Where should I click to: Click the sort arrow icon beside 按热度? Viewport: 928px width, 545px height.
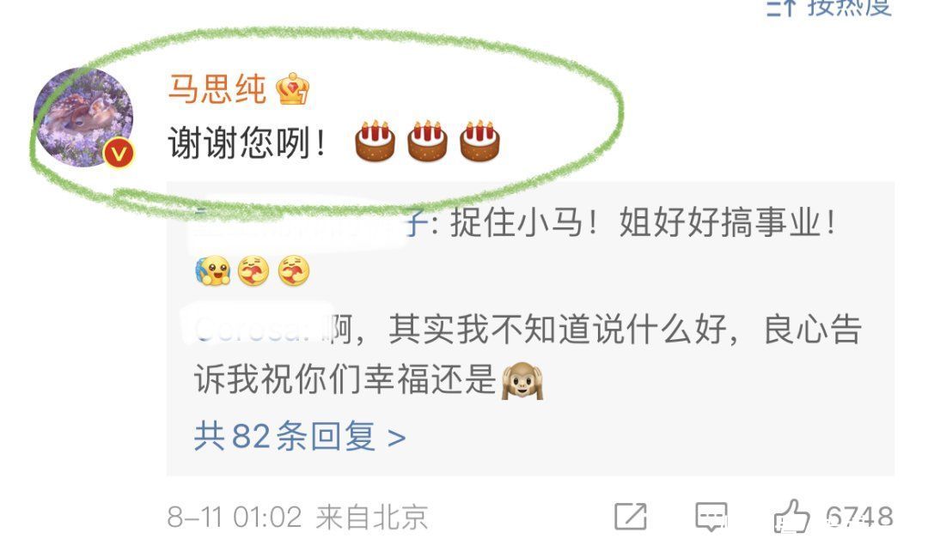pyautogui.click(x=783, y=8)
